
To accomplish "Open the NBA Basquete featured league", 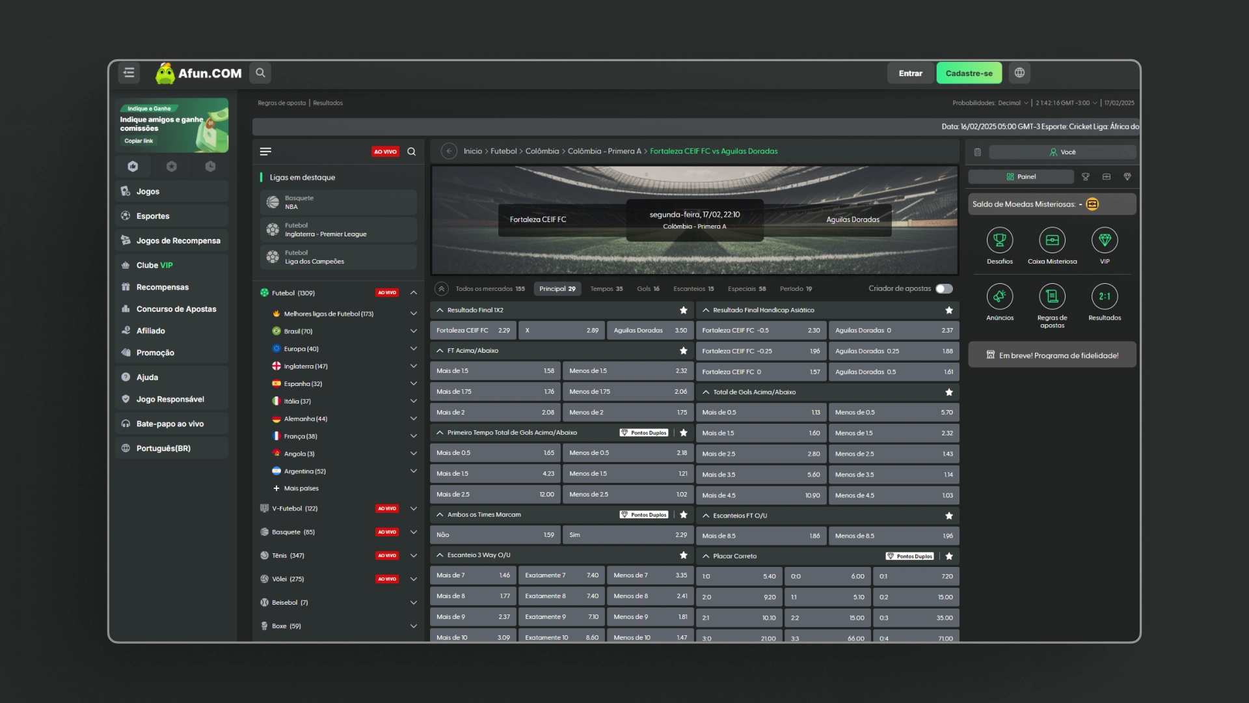I will [x=338, y=202].
